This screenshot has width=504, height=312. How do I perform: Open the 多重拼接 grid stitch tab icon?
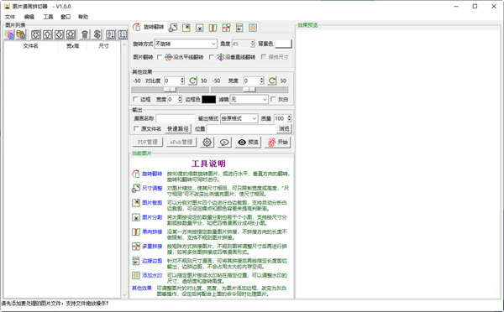point(226,28)
